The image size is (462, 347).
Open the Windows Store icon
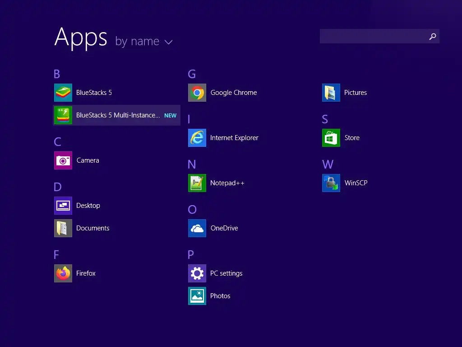[331, 138]
